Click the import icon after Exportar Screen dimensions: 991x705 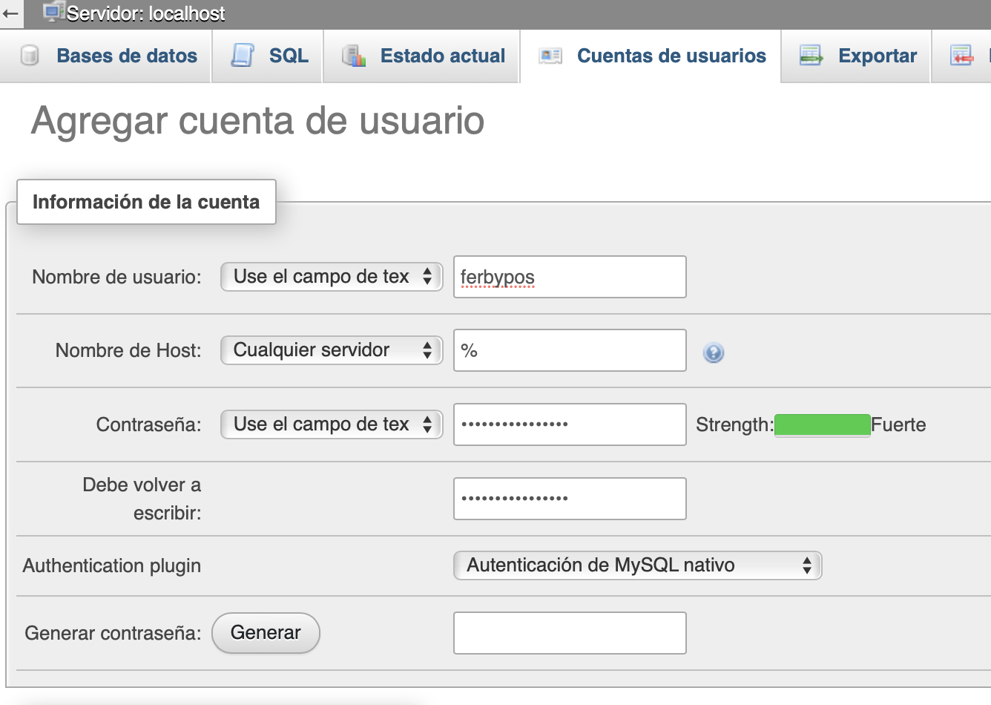tap(961, 56)
